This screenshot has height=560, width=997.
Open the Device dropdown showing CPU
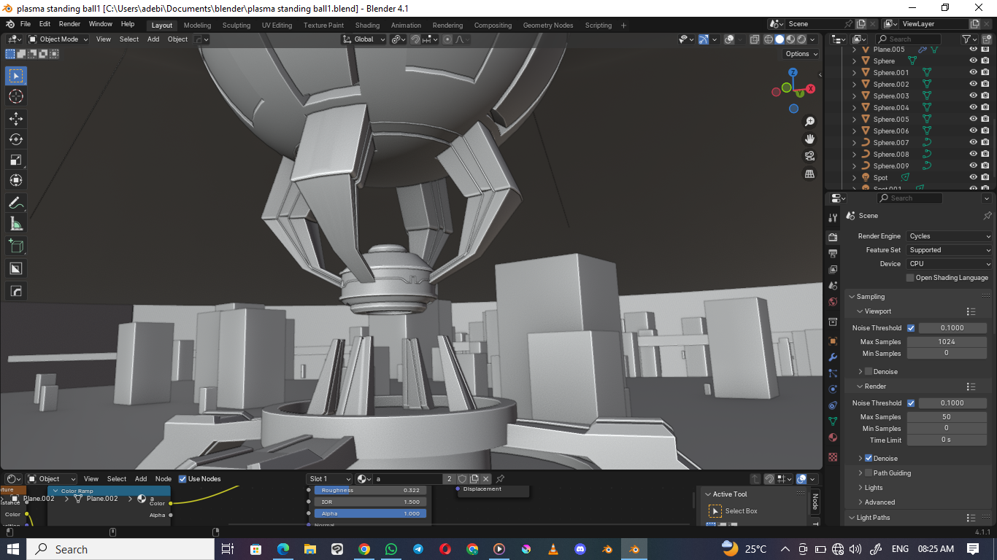click(x=950, y=264)
